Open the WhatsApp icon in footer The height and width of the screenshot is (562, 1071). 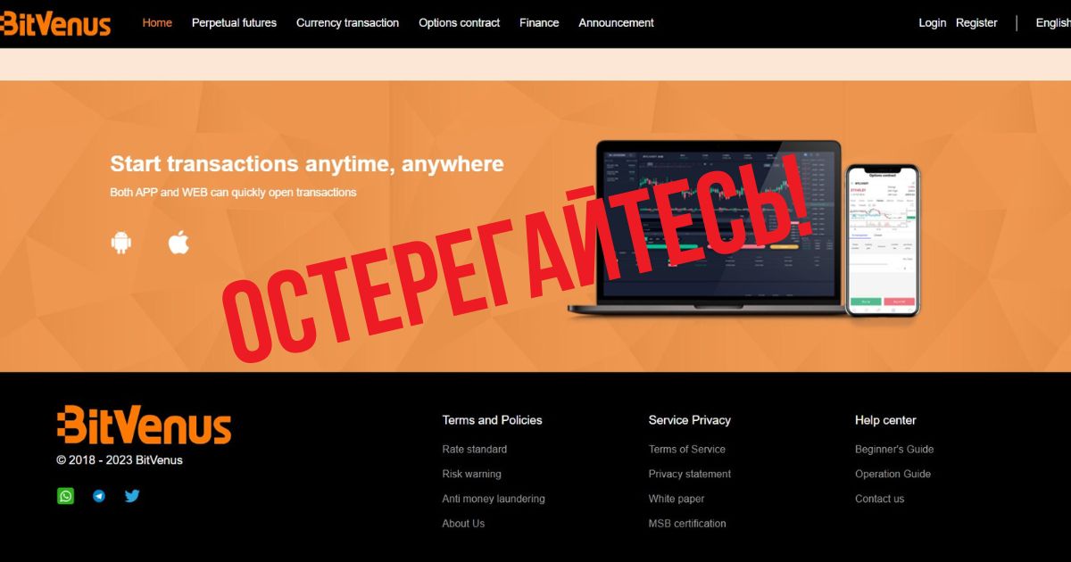66,496
